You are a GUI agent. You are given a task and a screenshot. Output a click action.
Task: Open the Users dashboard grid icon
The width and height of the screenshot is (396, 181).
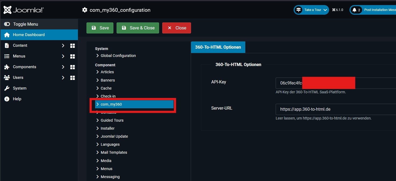pos(72,78)
